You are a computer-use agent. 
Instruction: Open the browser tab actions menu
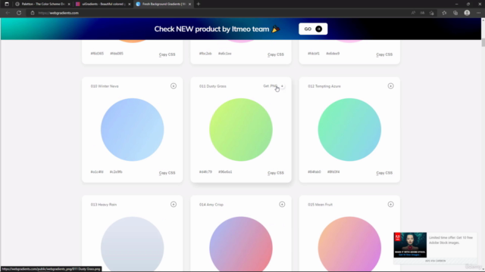point(7,4)
